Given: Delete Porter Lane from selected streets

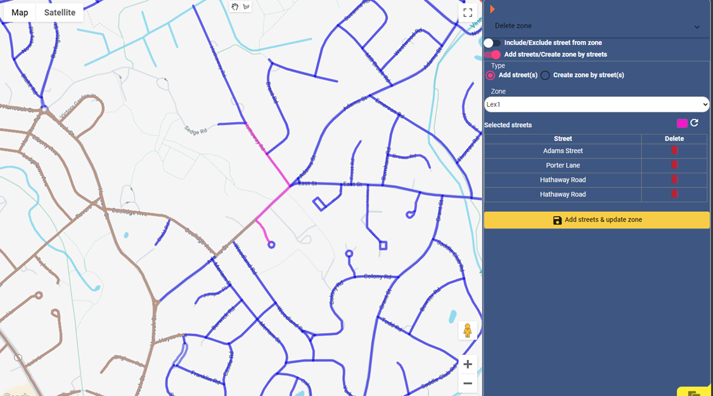Looking at the screenshot, I should [x=674, y=165].
